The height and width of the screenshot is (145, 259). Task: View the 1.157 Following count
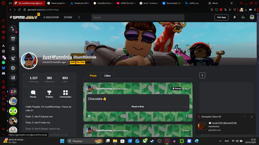tap(34, 79)
